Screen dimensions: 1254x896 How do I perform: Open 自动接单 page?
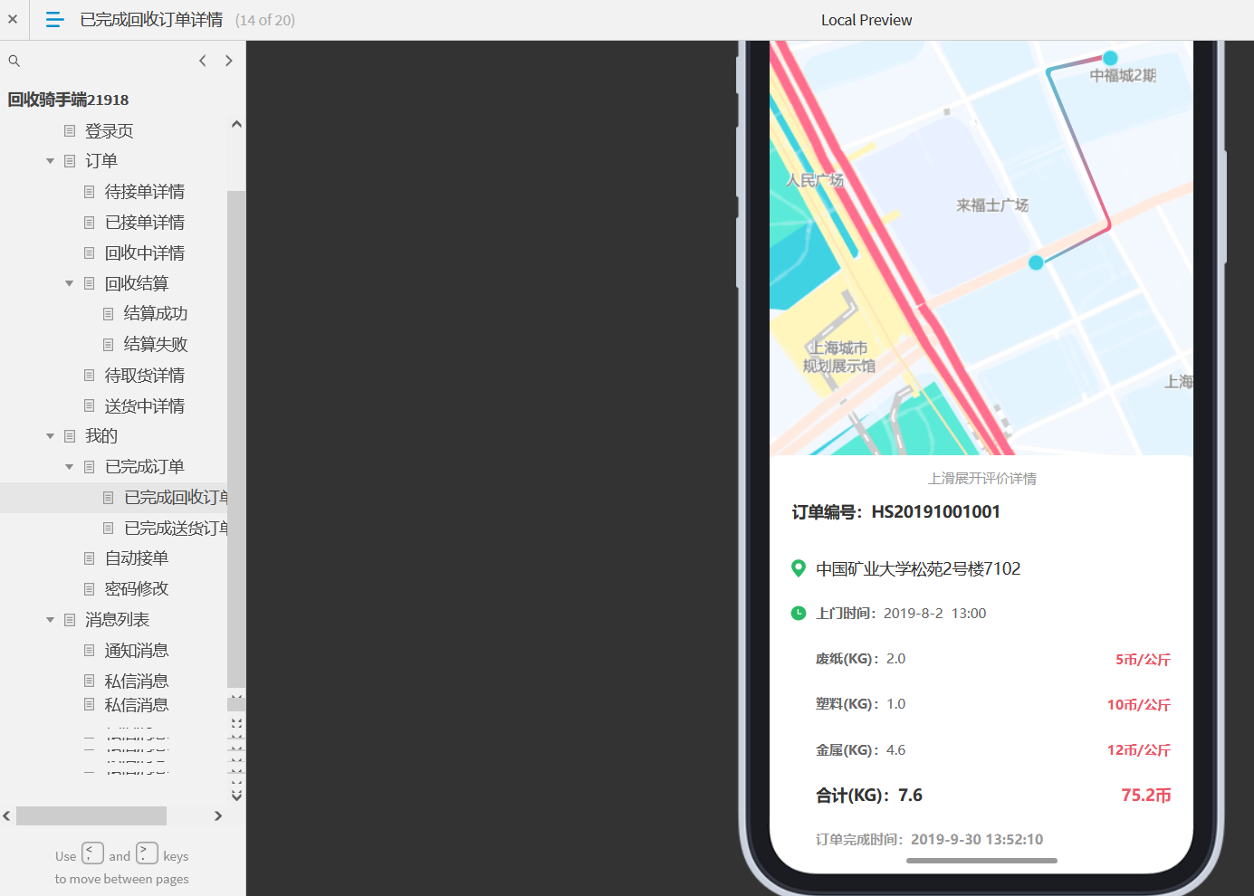pos(137,558)
